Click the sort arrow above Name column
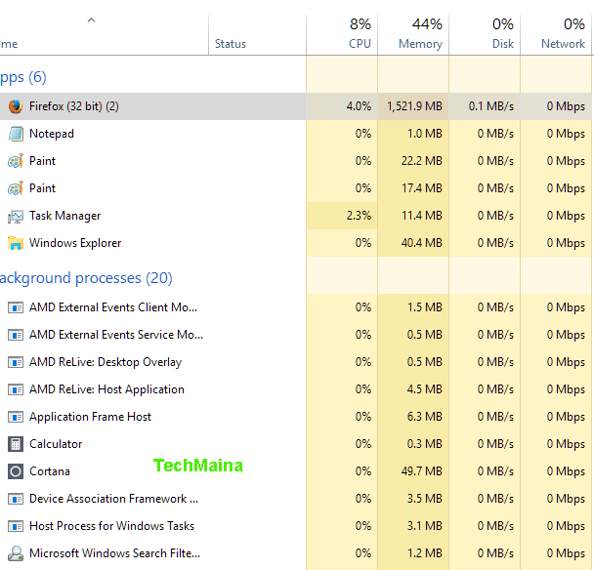 click(91, 20)
